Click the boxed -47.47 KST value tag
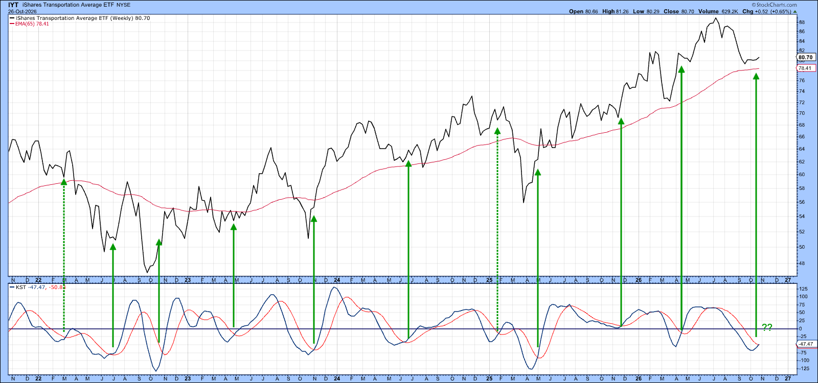The height and width of the screenshot is (383, 818). (806, 344)
